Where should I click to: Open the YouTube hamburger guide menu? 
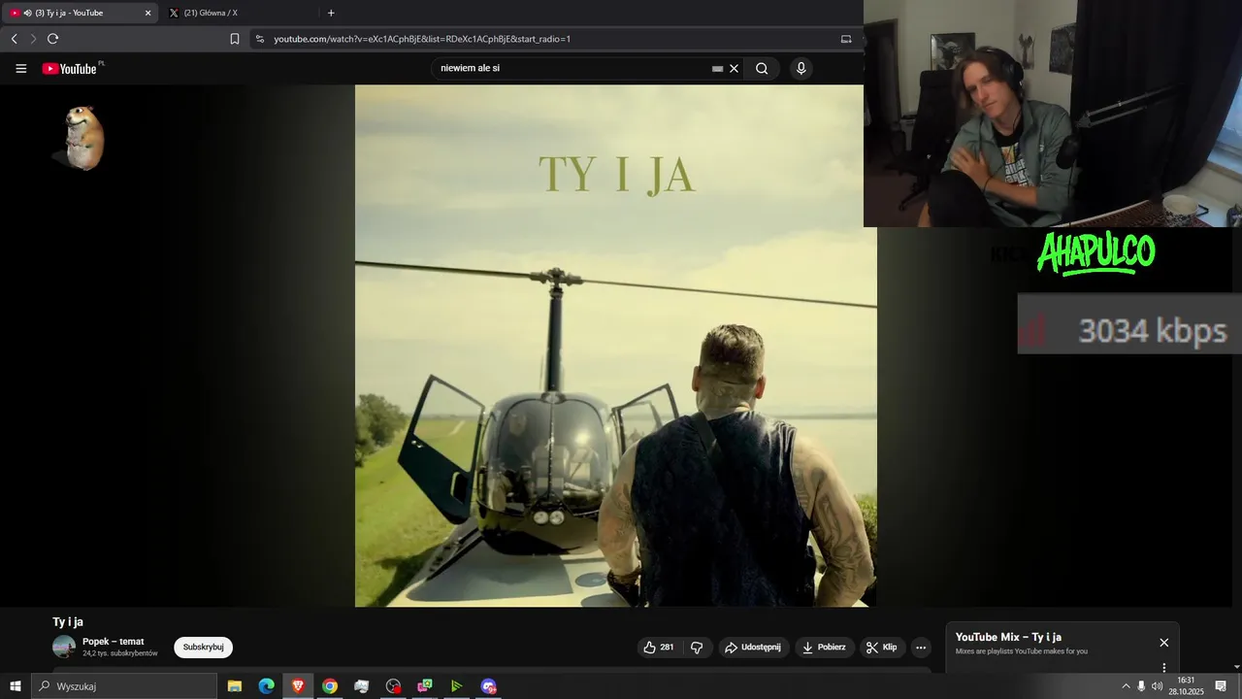pyautogui.click(x=21, y=69)
